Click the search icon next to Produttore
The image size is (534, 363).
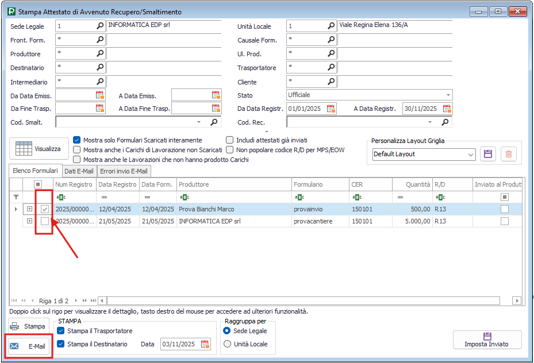click(x=100, y=53)
